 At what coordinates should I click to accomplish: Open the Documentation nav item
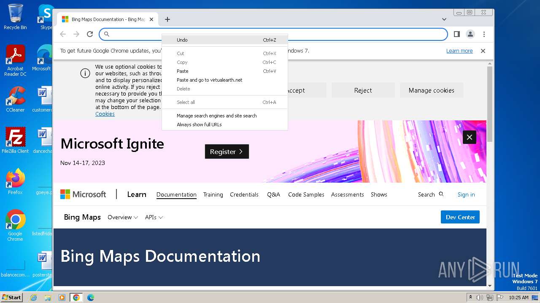click(176, 194)
